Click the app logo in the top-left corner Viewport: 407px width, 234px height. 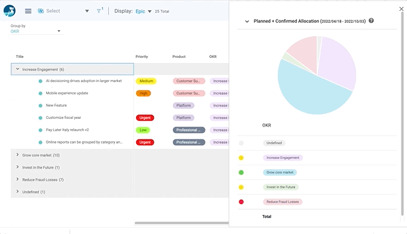click(10, 11)
